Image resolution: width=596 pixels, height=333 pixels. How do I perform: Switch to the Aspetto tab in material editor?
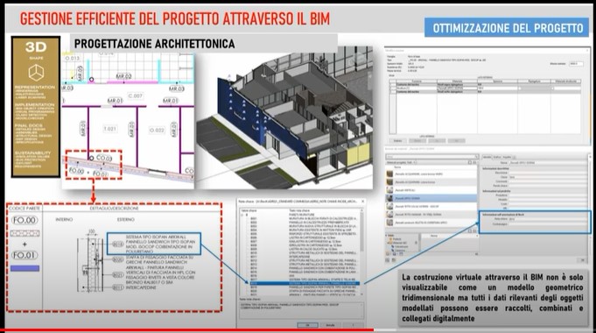[507, 157]
